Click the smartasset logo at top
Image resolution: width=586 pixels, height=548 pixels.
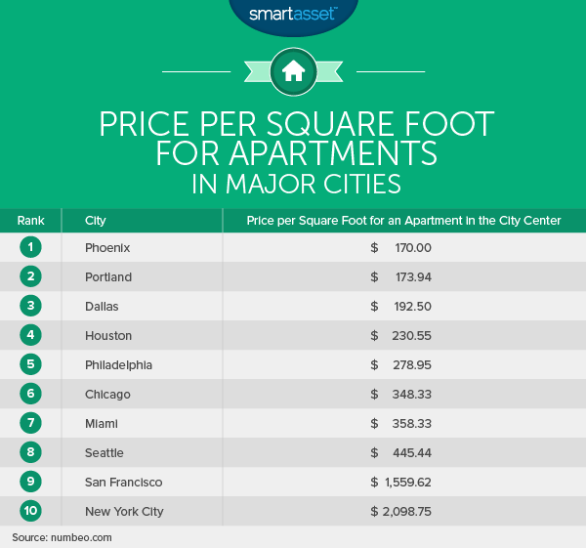tap(293, 14)
